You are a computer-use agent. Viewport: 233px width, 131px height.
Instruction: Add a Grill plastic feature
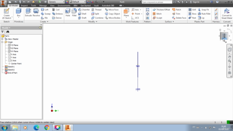point(192,10)
